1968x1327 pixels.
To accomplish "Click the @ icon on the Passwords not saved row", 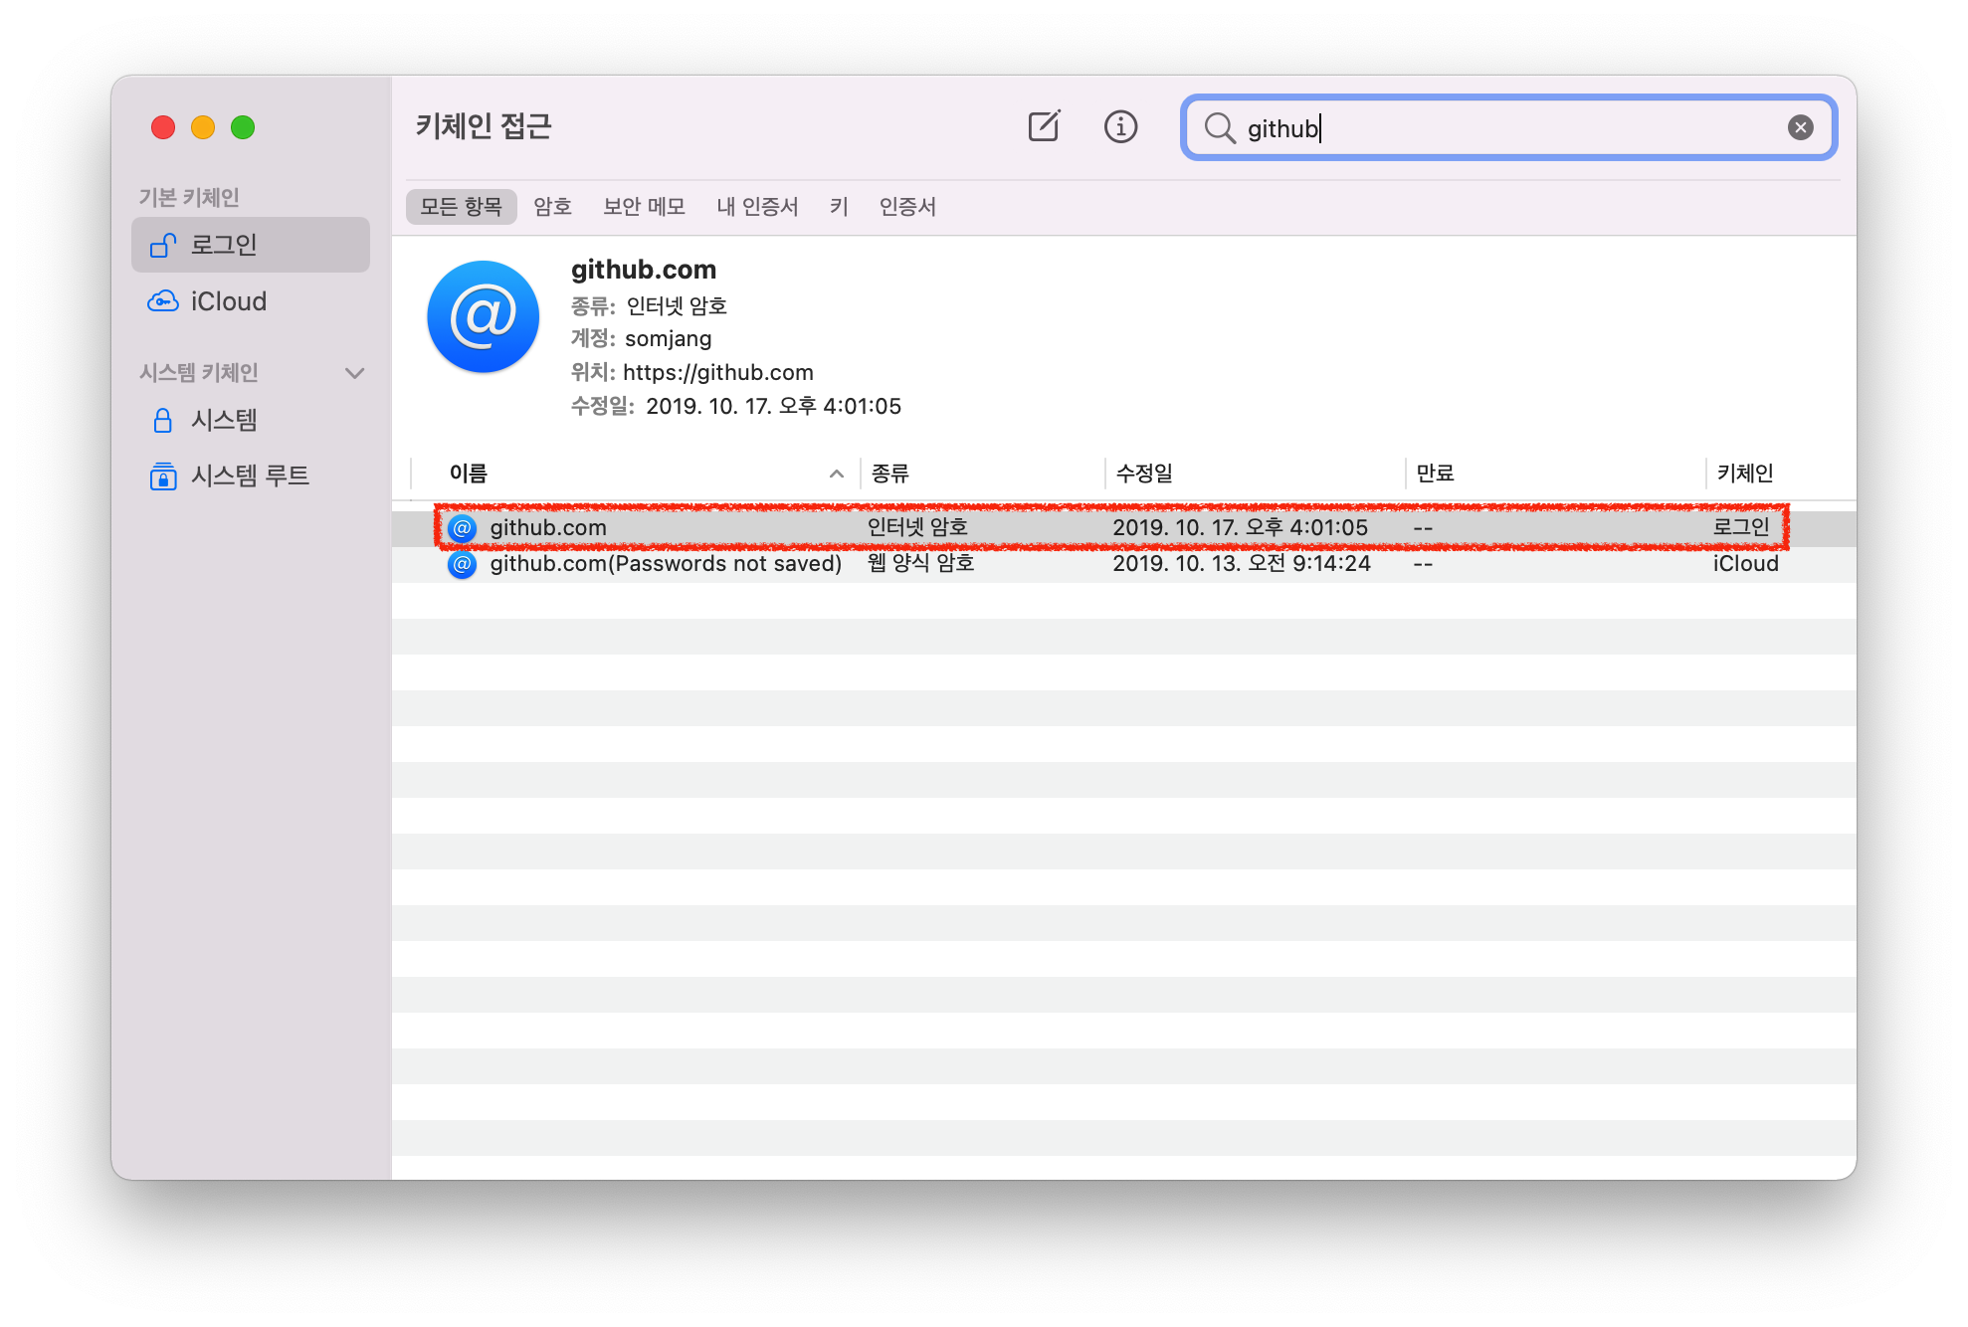I will [462, 565].
